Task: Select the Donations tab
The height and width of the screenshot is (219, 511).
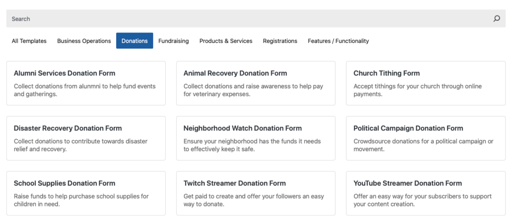Action: tap(135, 41)
